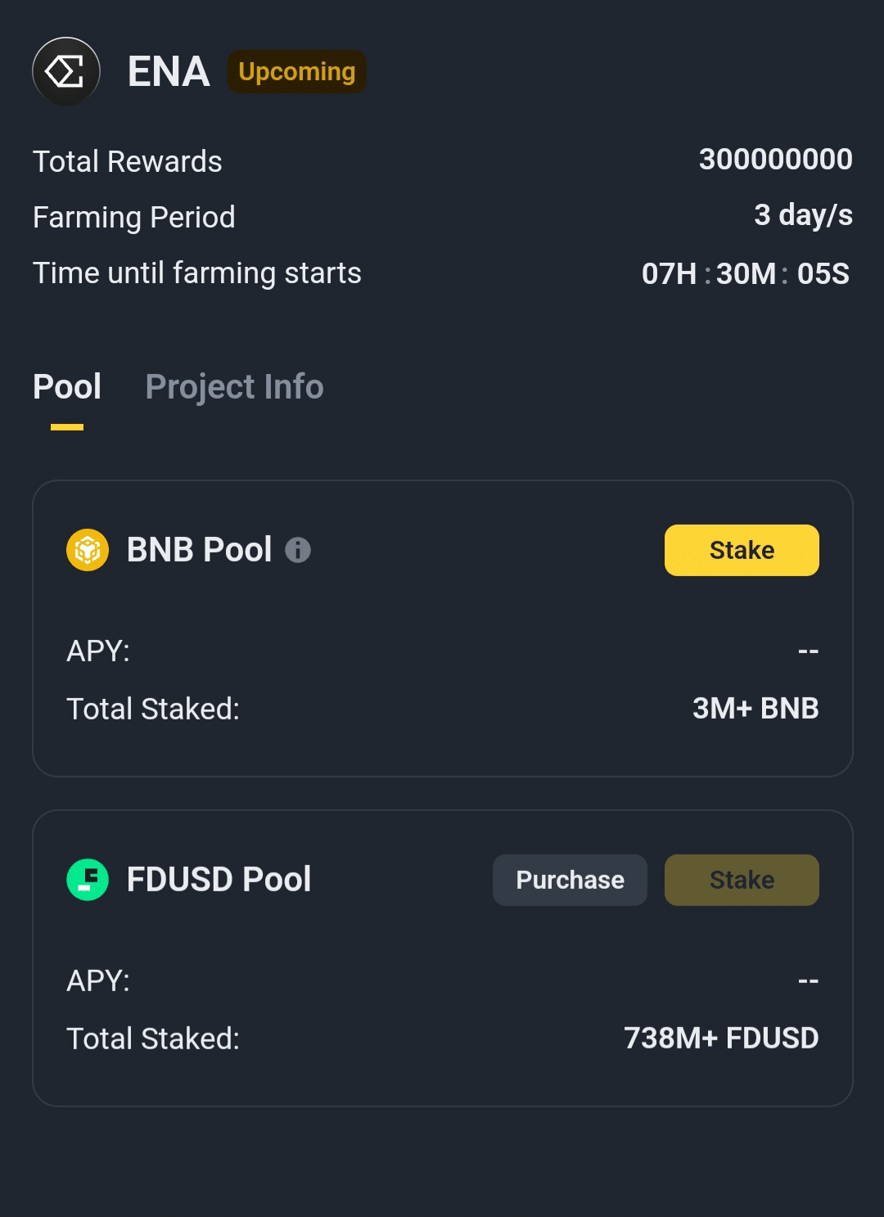Click the 3 day/s farming period value

(803, 215)
